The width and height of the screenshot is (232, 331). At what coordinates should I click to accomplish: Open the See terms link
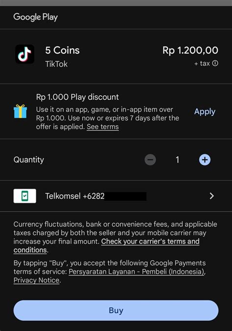click(x=103, y=127)
